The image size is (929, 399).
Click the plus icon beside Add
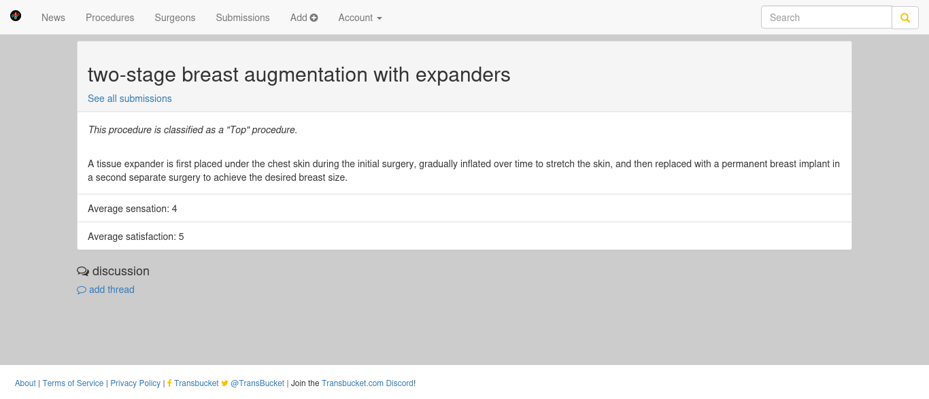(314, 18)
